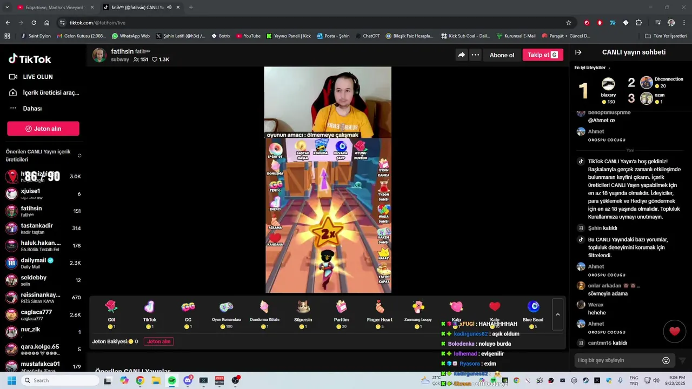Send the Gül rose gift
This screenshot has height=389, width=692.
click(x=111, y=314)
